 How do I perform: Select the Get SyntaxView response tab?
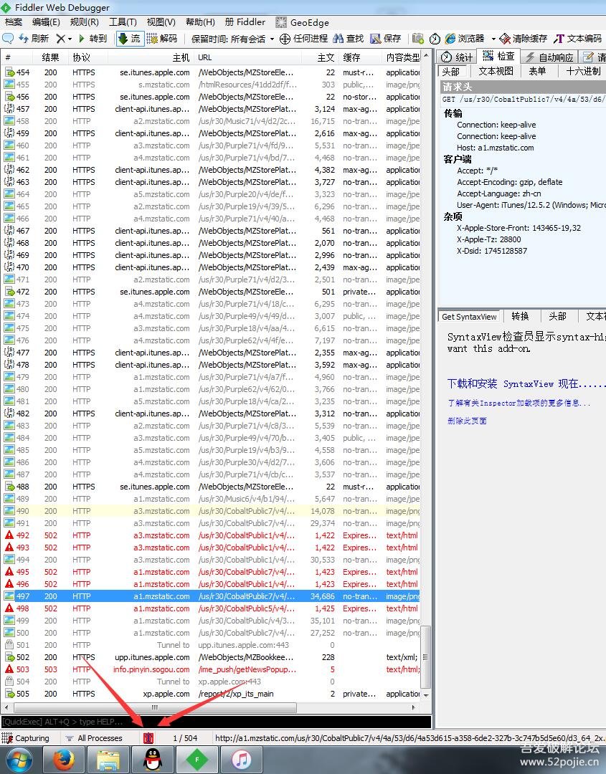469,317
